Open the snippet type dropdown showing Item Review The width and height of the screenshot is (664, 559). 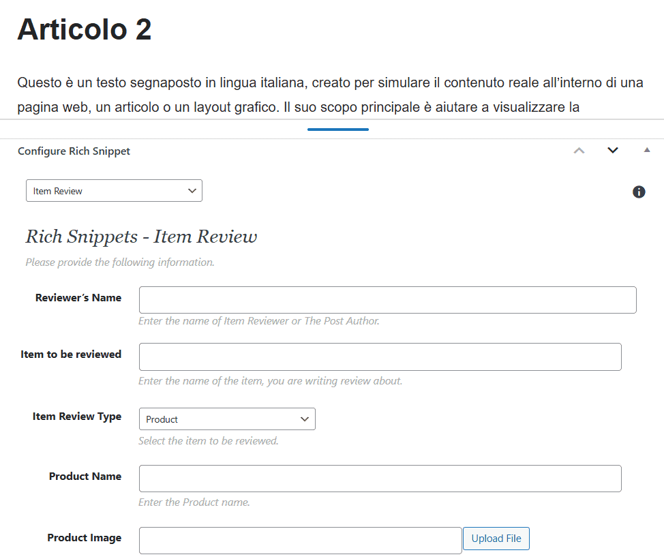pyautogui.click(x=114, y=190)
